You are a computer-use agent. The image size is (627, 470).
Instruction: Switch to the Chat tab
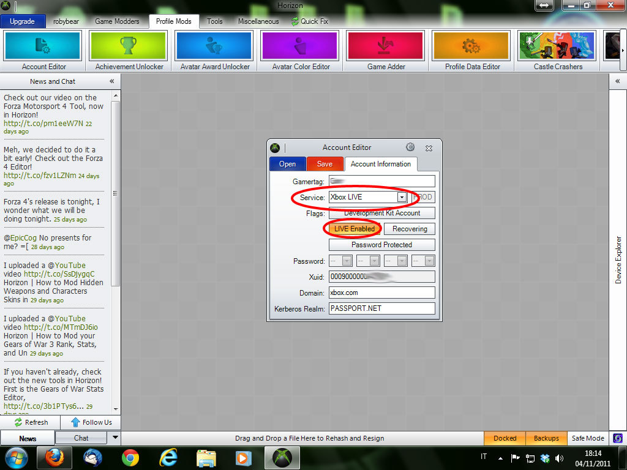[81, 438]
